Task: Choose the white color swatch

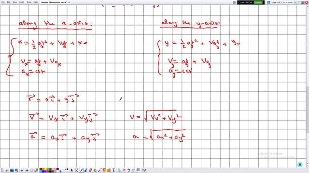Action: click(57, 172)
